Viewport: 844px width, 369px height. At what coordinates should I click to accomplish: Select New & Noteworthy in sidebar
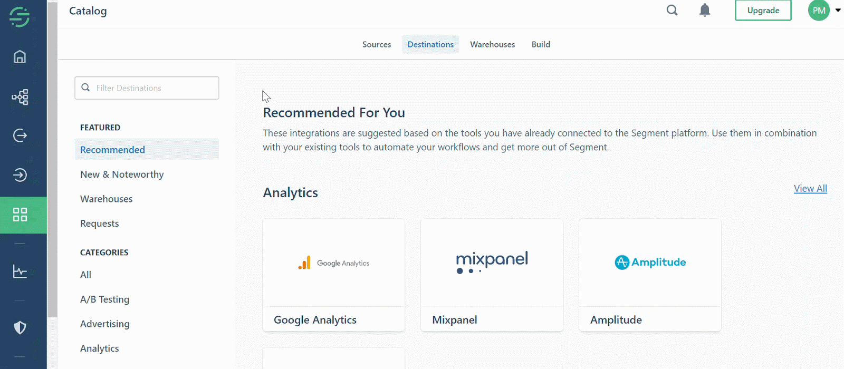pyautogui.click(x=122, y=174)
